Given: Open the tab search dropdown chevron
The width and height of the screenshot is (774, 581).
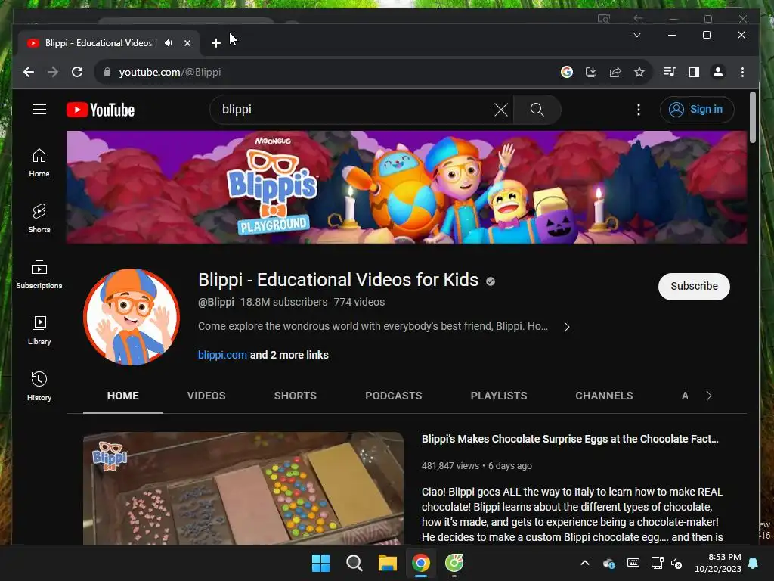Looking at the screenshot, I should coord(636,35).
